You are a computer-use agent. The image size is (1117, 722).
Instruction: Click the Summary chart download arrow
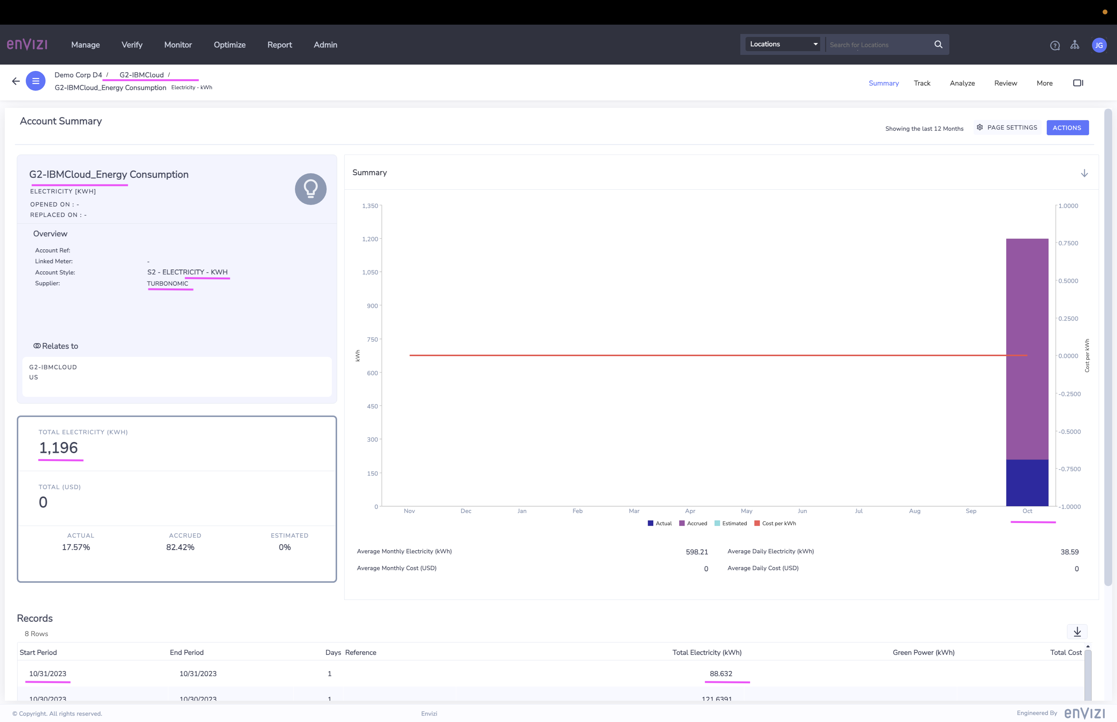[1084, 173]
